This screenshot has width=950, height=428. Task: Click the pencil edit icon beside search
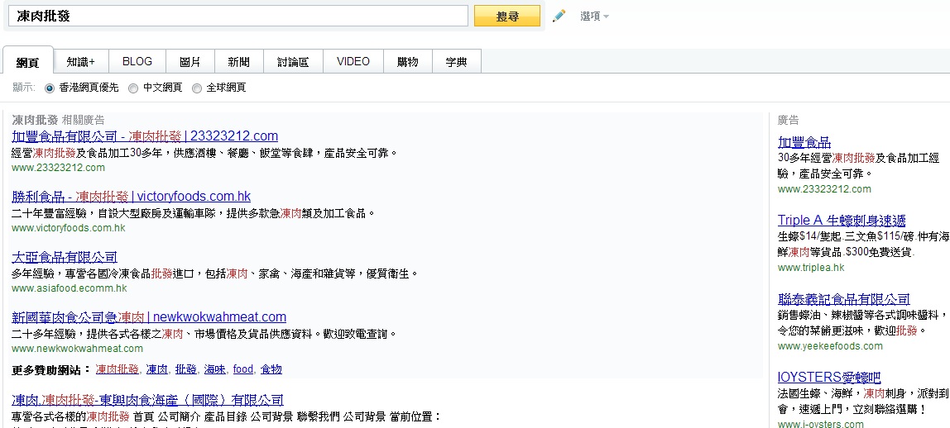(x=559, y=17)
